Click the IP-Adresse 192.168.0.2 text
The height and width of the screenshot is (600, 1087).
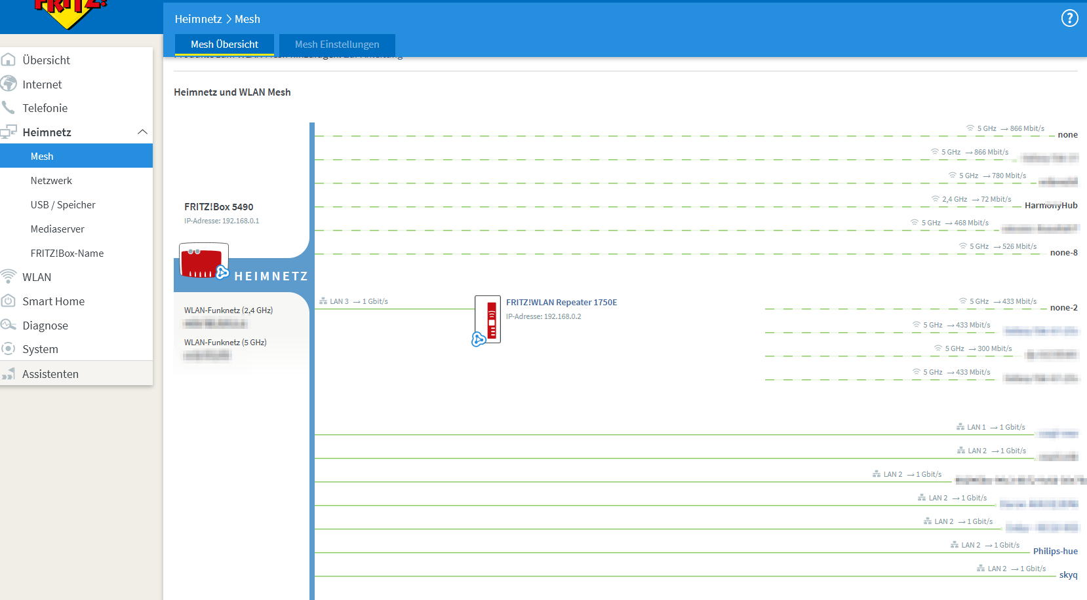(543, 316)
